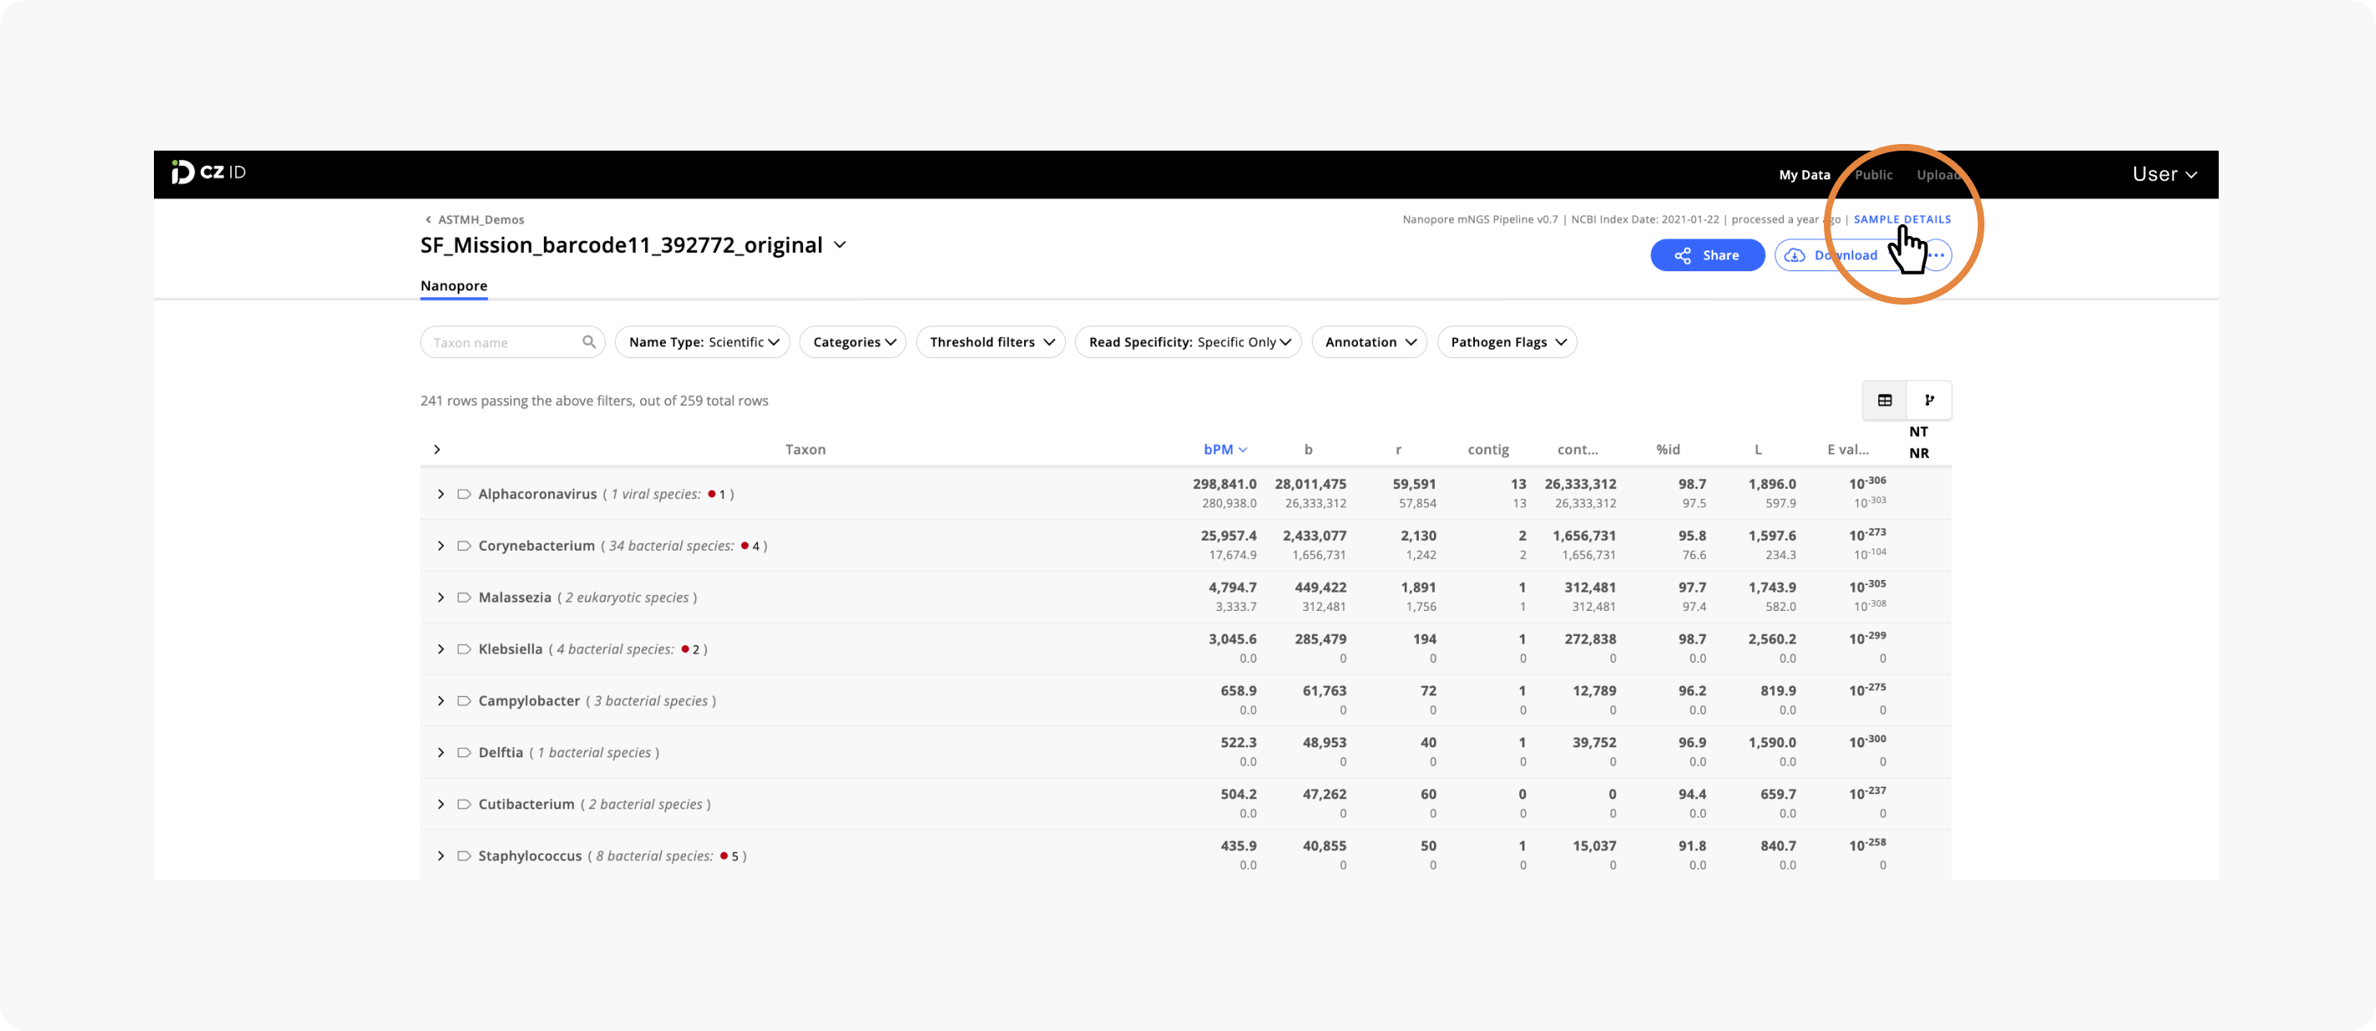The width and height of the screenshot is (2376, 1031).
Task: Go back to ASTMH_Demos project
Action: 480,220
